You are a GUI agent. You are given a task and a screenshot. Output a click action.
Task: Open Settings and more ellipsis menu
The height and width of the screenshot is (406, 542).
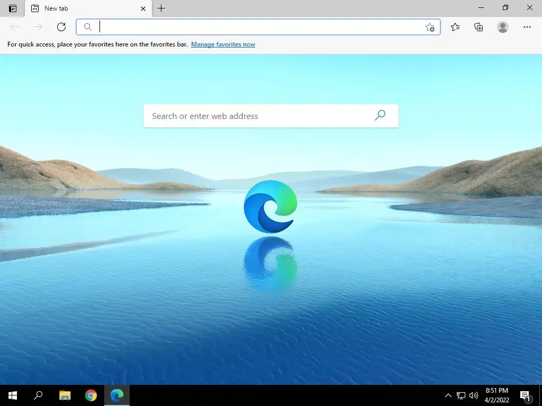527,27
